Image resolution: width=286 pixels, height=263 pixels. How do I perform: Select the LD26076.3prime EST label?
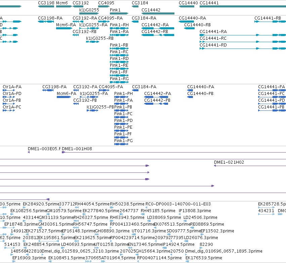pos(201,238)
